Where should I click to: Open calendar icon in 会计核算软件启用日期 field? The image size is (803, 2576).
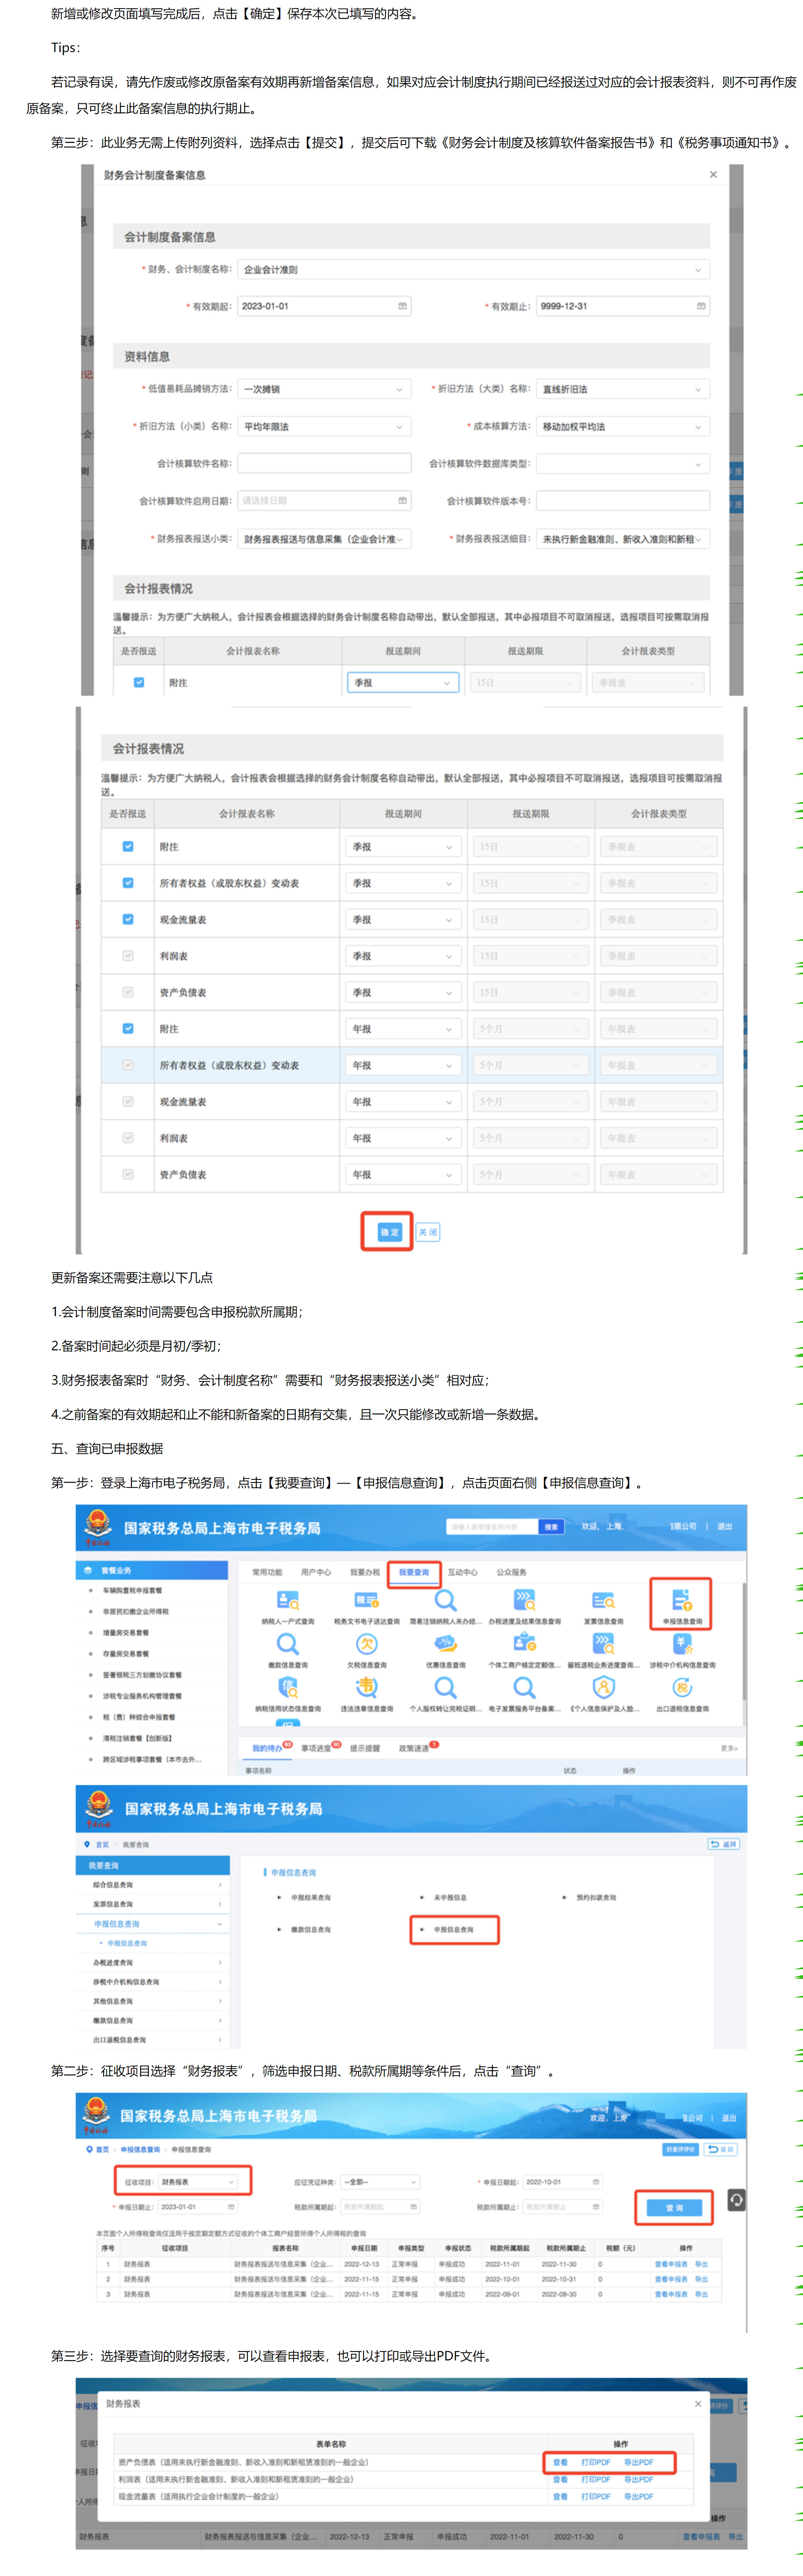pos(403,501)
